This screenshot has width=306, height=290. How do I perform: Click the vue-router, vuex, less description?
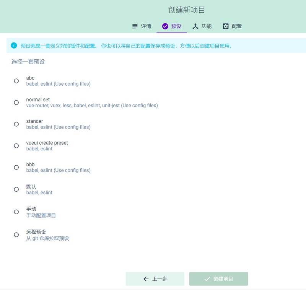click(92, 106)
